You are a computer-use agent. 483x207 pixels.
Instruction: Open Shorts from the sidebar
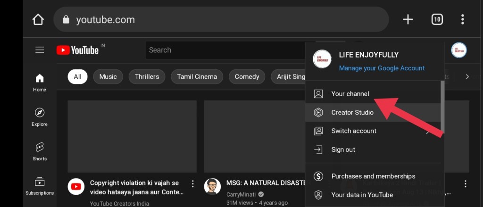click(40, 151)
